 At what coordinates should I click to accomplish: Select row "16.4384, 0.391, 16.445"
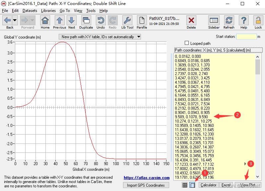(x=193, y=160)
